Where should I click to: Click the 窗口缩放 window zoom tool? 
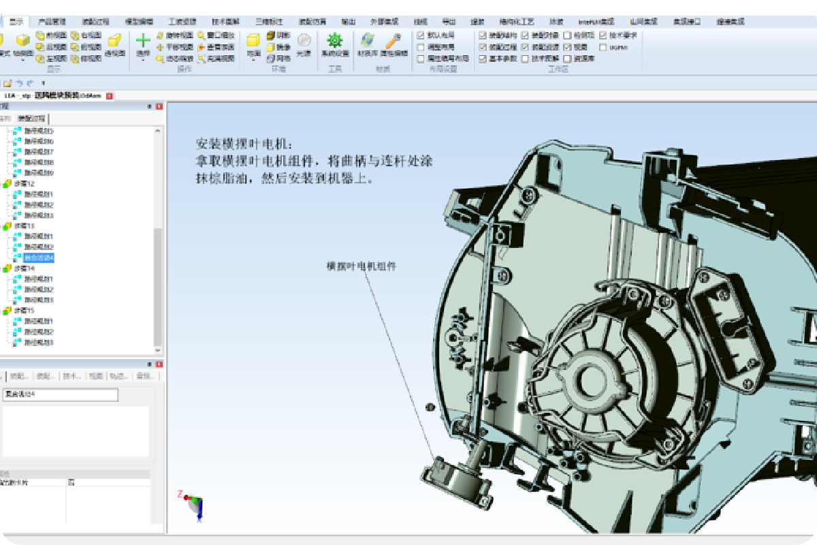[x=217, y=35]
